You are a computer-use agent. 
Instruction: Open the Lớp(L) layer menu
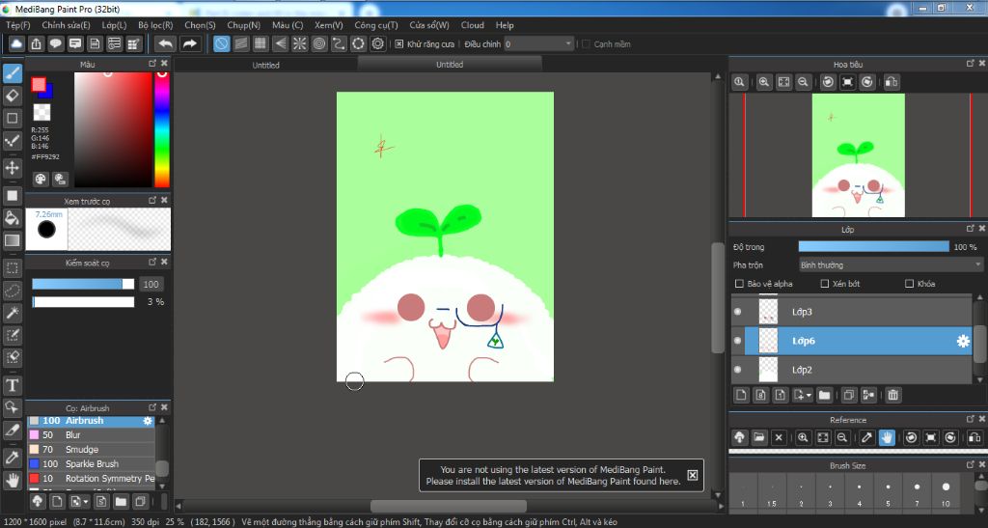coord(114,25)
